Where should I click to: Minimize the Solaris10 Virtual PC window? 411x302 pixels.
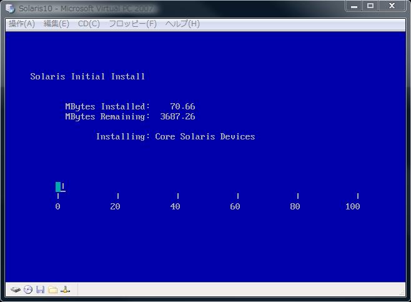pyautogui.click(x=354, y=6)
